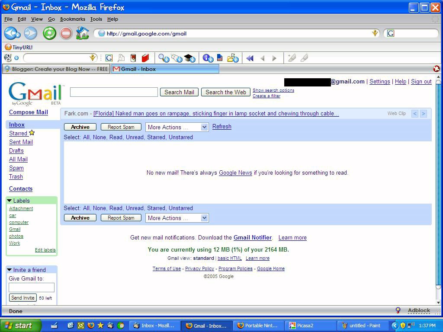
Task: Click the site search magnifier-page icon
Action: click(x=121, y=58)
